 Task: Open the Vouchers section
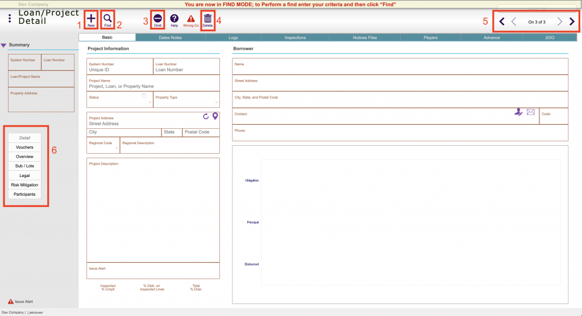(x=24, y=147)
